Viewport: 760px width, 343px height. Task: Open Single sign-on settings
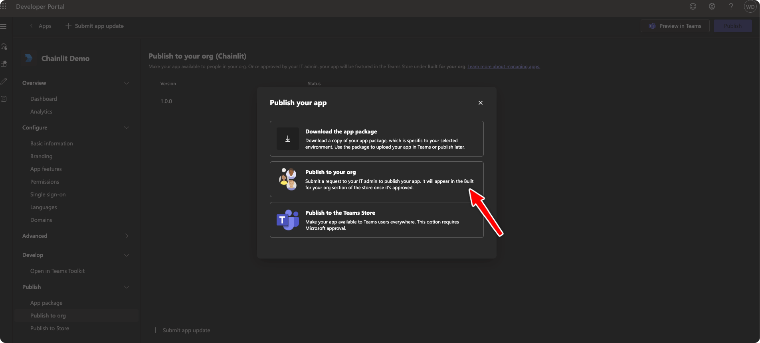tap(48, 194)
